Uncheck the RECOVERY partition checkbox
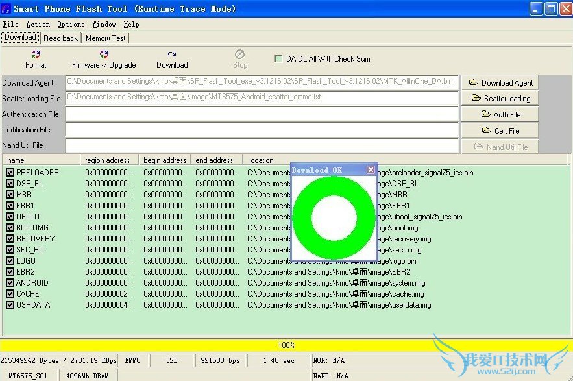 (x=10, y=239)
